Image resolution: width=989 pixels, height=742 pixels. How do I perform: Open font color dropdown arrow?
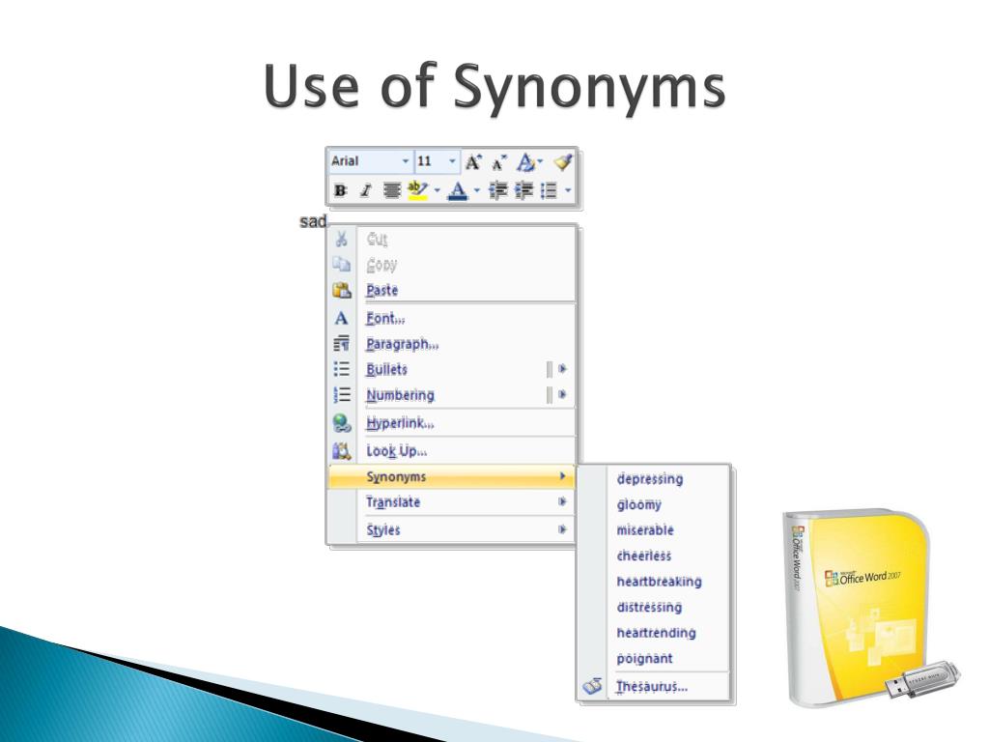click(x=477, y=190)
